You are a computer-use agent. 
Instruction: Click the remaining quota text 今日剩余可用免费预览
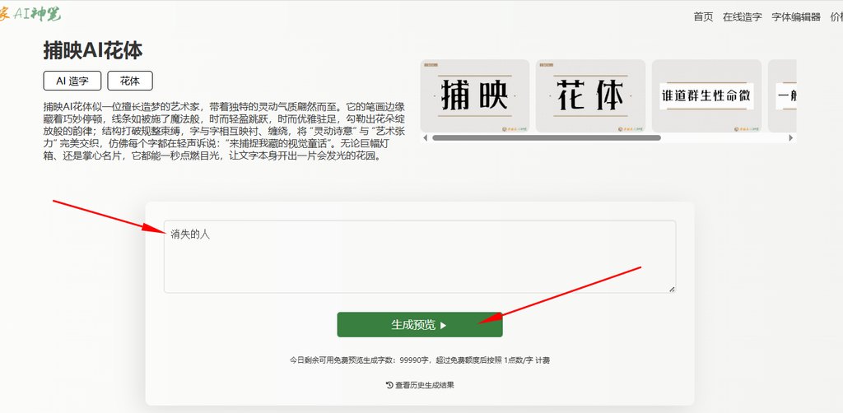[419, 360]
